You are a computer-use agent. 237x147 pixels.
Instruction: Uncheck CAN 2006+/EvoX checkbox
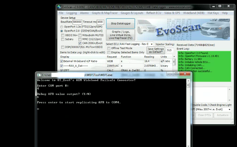click(80, 43)
